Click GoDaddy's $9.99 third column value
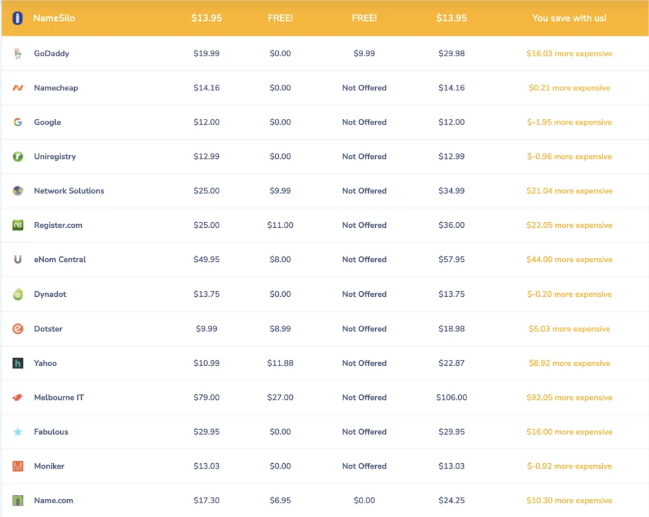Screen dimensions: 649x517 point(364,53)
